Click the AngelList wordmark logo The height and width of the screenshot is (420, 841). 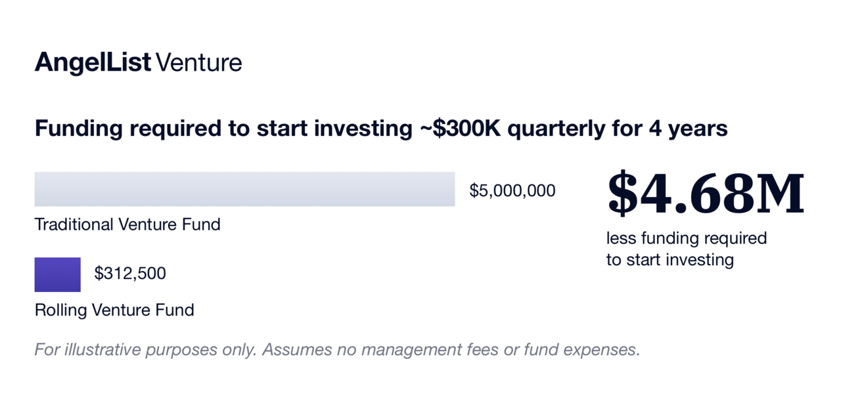(93, 64)
